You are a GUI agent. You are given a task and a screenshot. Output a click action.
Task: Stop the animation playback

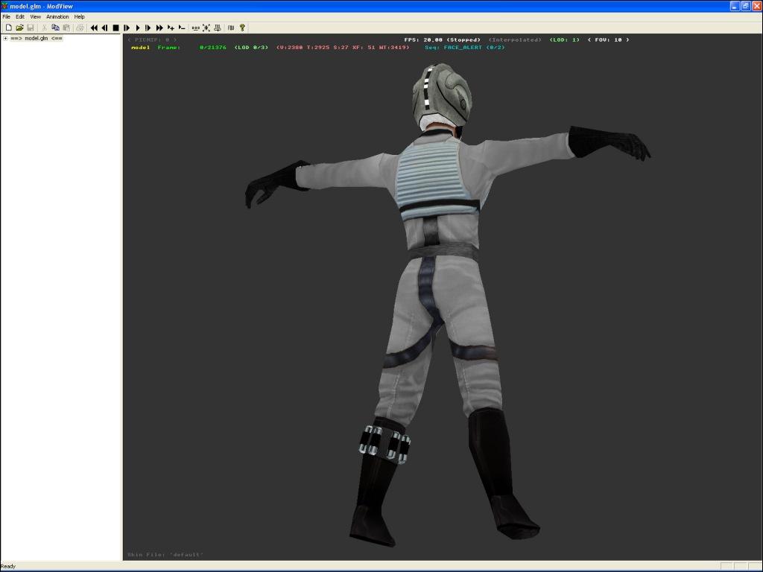click(115, 28)
